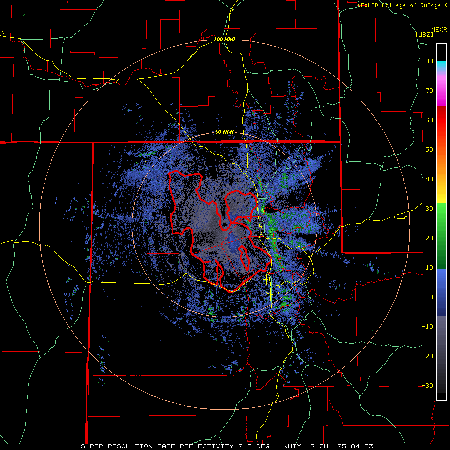Image resolution: width=450 pixels, height=450 pixels.
Task: Select the cyan band on the color bar
Action: click(x=441, y=65)
